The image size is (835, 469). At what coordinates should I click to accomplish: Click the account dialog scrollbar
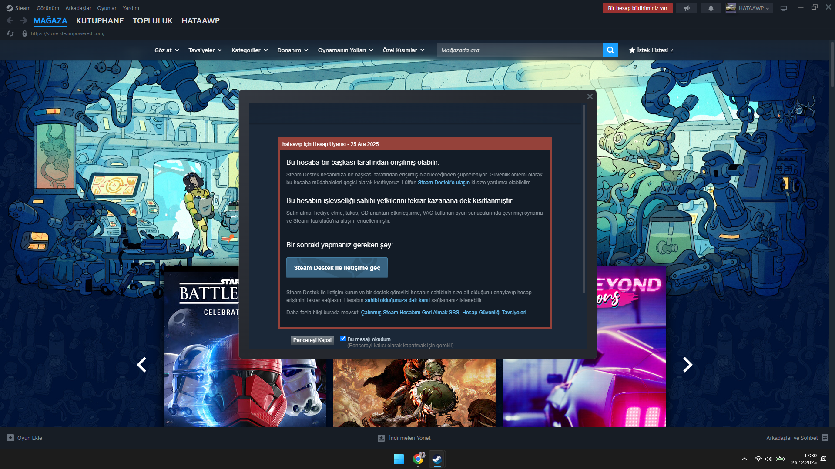pos(583,199)
